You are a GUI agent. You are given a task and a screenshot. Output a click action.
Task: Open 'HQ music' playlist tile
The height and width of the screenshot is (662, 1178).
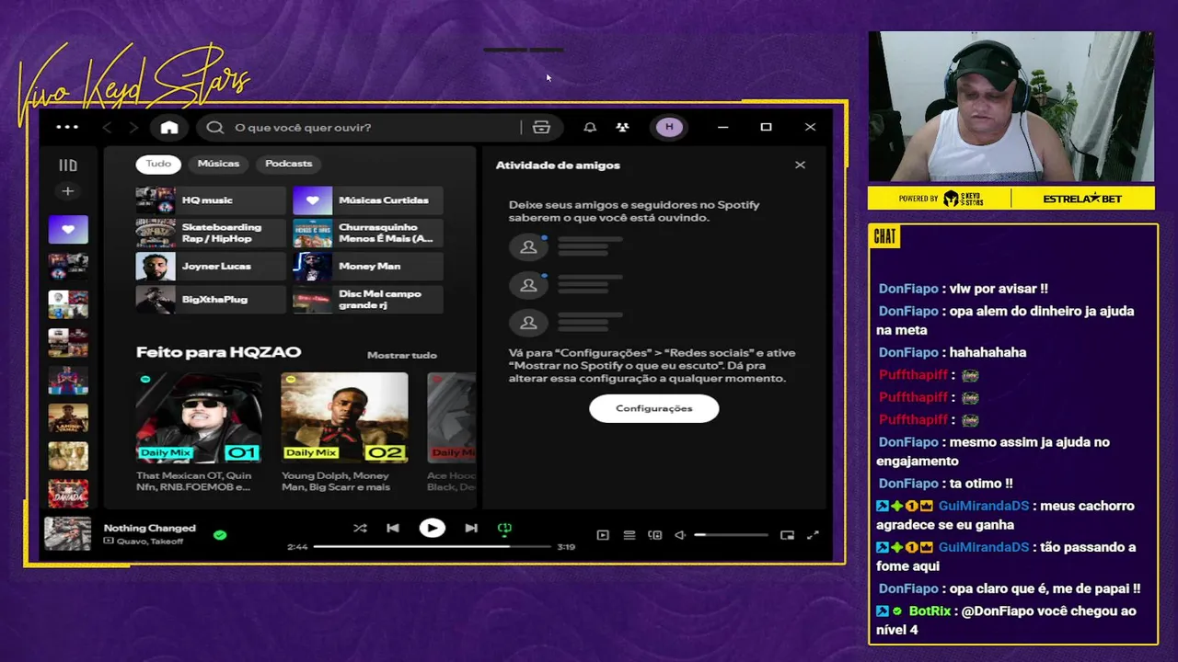211,200
